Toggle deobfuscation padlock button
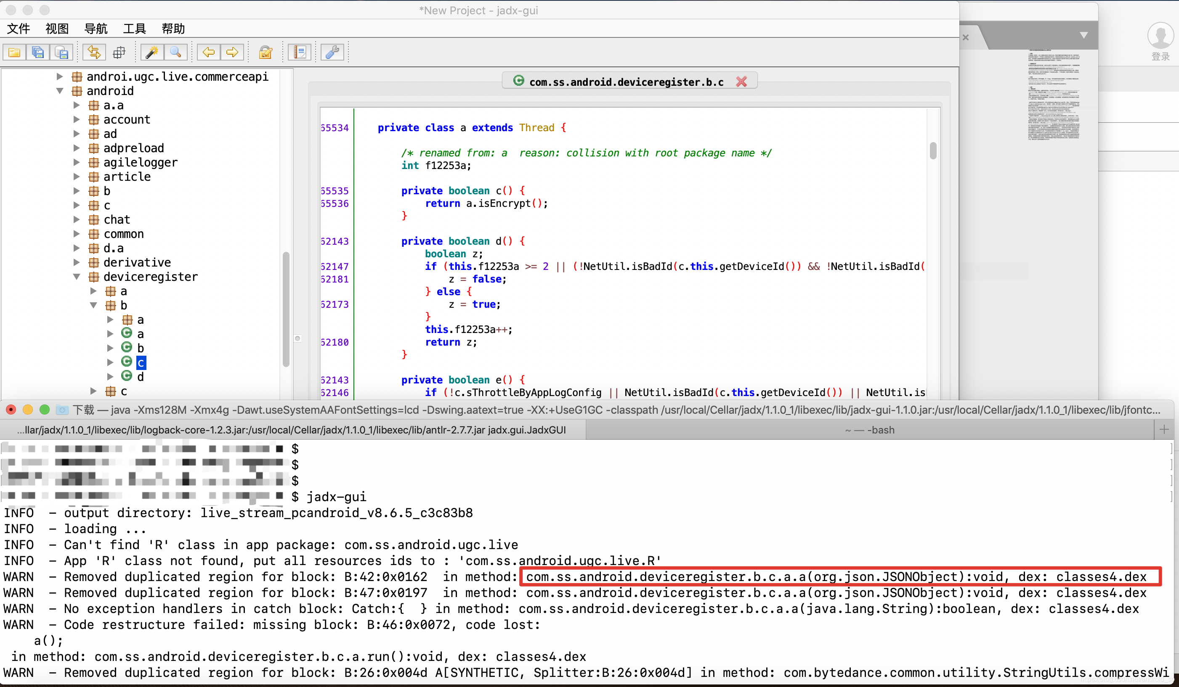This screenshot has width=1179, height=687. [265, 52]
